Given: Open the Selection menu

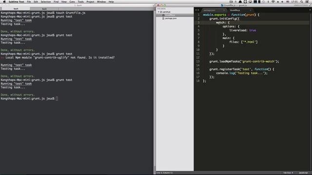Looking at the screenshot, I should (x=46, y=1).
